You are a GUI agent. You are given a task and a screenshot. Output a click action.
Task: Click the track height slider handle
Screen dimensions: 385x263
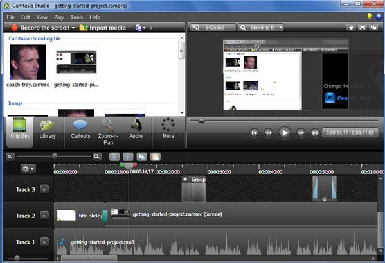pyautogui.click(x=17, y=258)
